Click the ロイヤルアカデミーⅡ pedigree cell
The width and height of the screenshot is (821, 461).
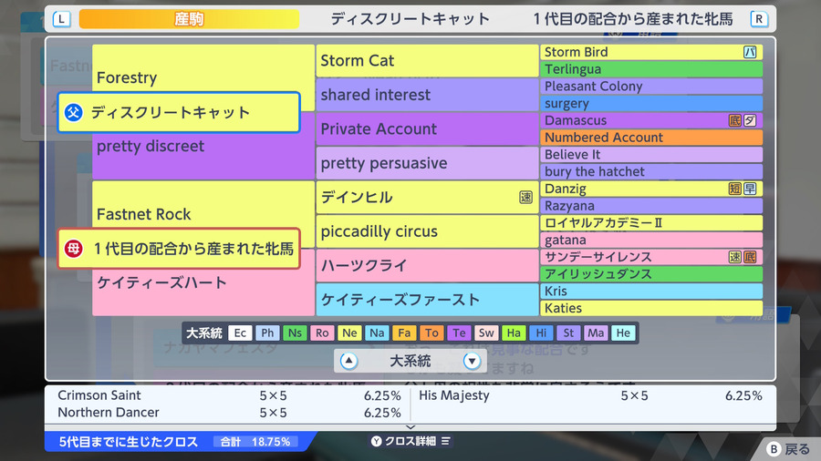pyautogui.click(x=651, y=222)
